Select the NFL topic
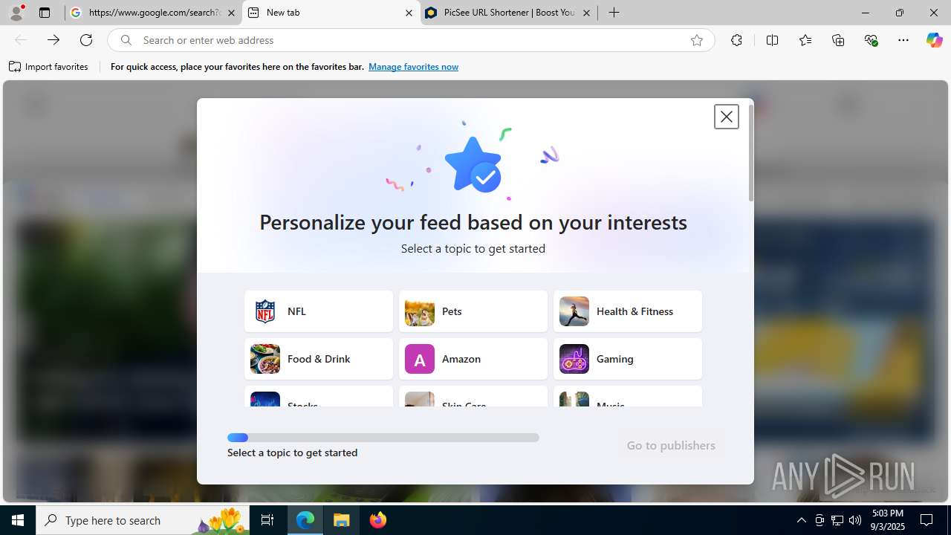 click(319, 311)
